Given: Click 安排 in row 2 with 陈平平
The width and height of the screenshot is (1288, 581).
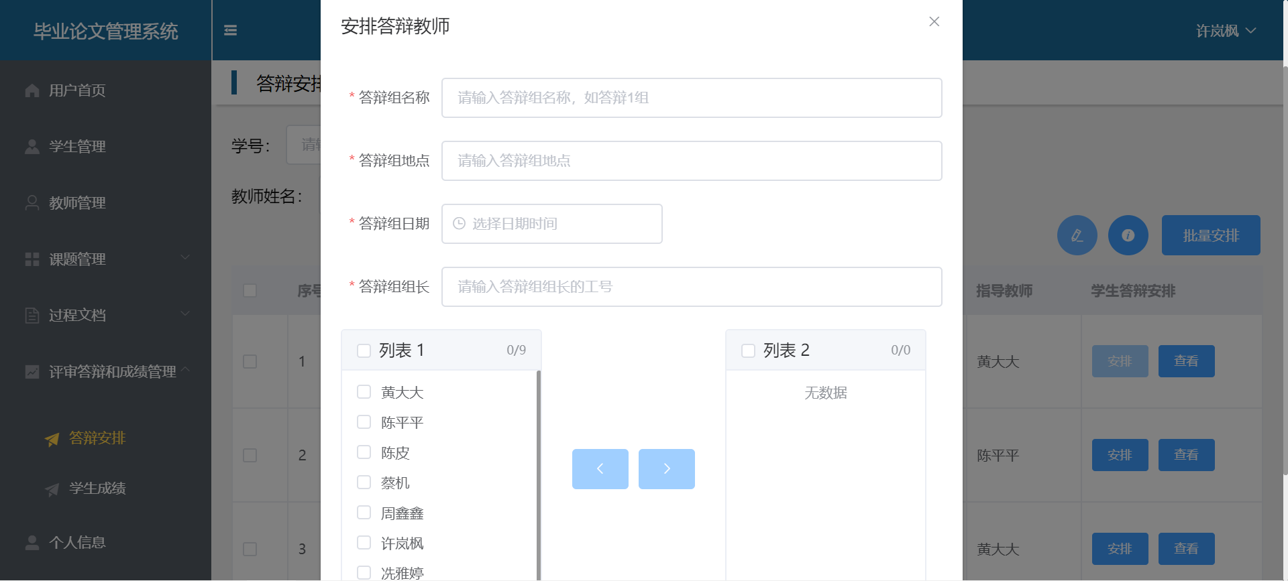Looking at the screenshot, I should tap(1120, 455).
